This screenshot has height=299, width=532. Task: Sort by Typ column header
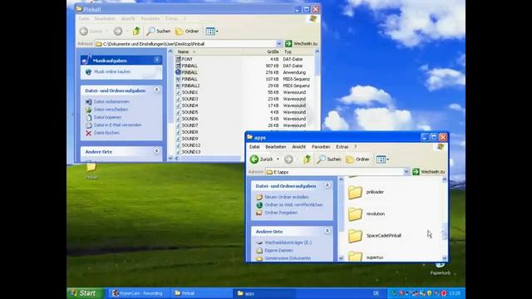(298, 51)
